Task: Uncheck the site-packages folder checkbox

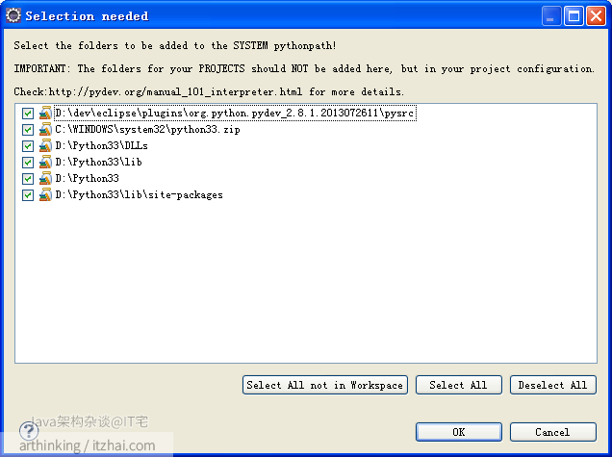Action: (28, 194)
